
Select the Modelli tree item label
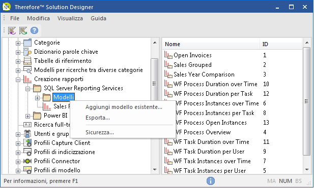[64, 97]
